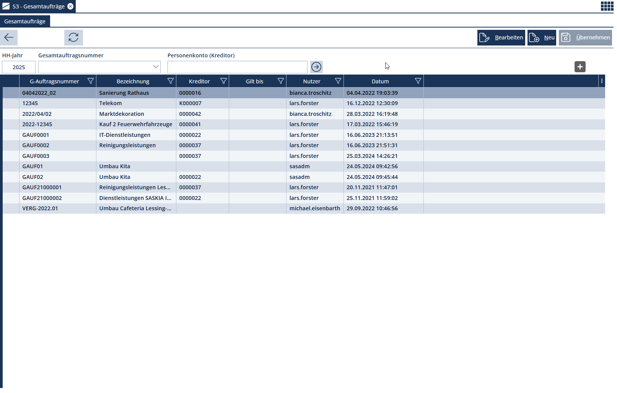Click the Bearbeiten button

coord(501,37)
